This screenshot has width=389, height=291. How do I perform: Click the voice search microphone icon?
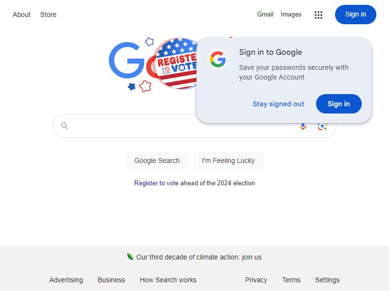[x=302, y=127]
